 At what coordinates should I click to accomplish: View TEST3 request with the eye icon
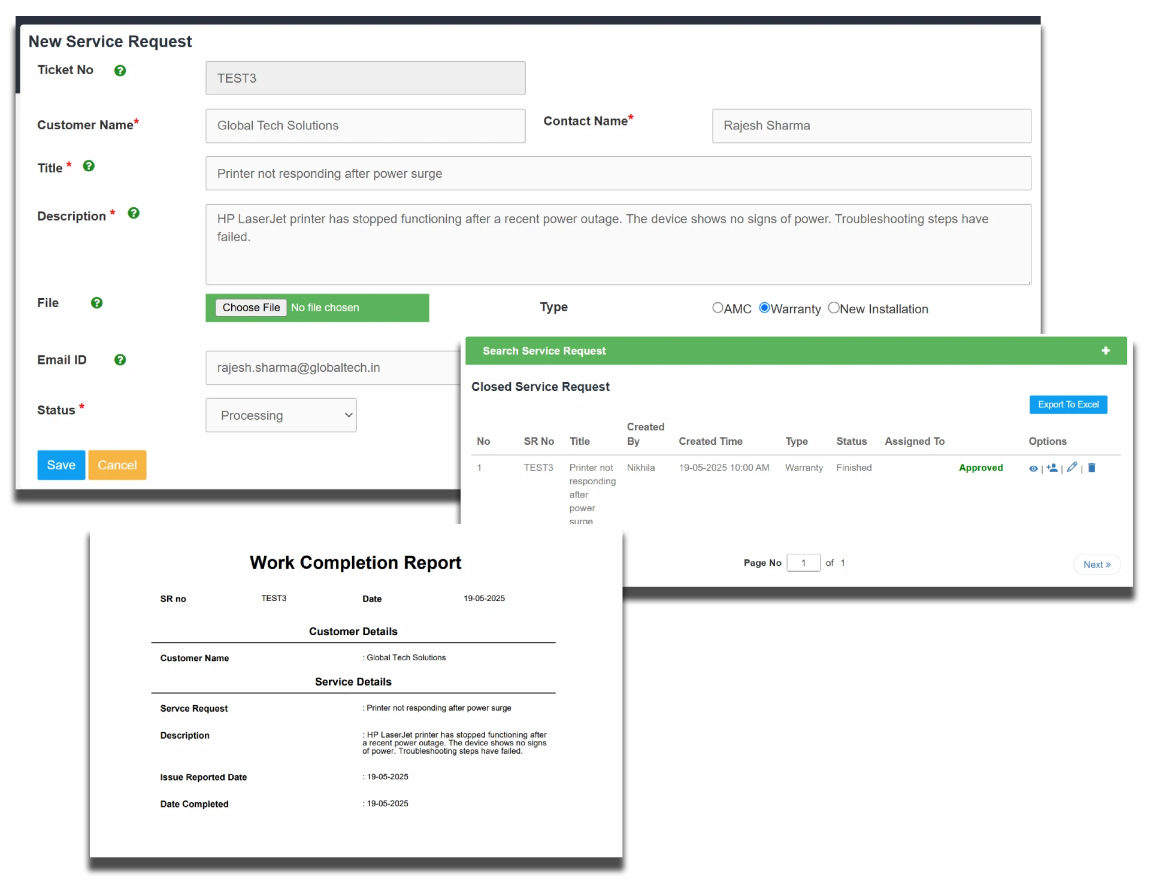(x=1033, y=469)
